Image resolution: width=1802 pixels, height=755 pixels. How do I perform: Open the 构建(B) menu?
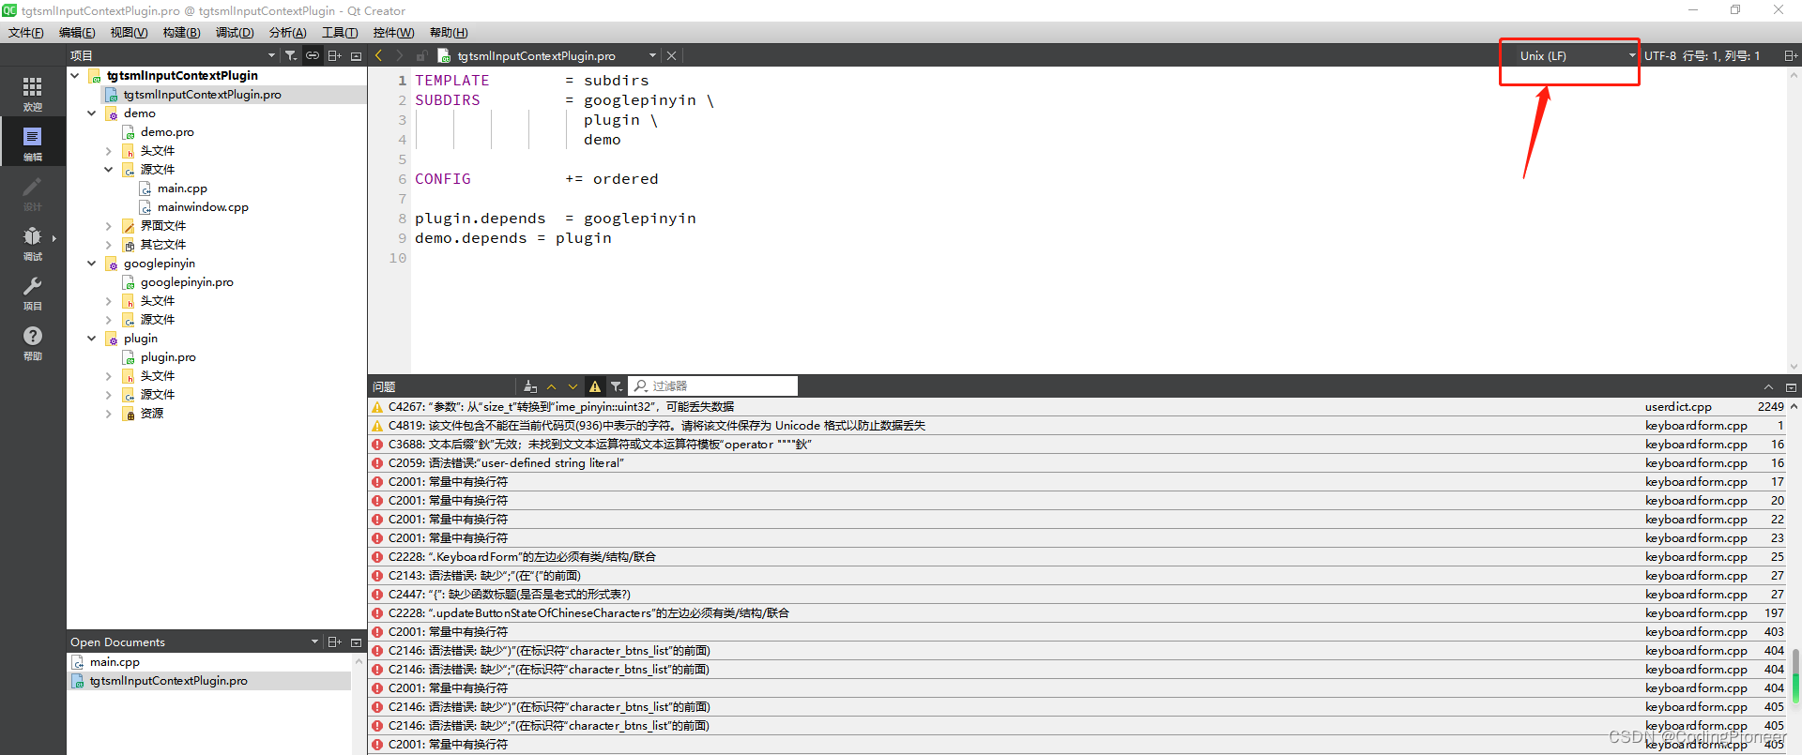tap(181, 33)
